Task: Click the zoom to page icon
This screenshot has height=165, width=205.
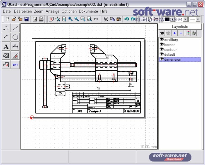Action: (x=64, y=19)
